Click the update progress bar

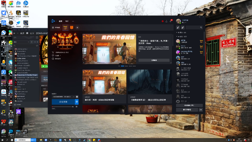61,107
